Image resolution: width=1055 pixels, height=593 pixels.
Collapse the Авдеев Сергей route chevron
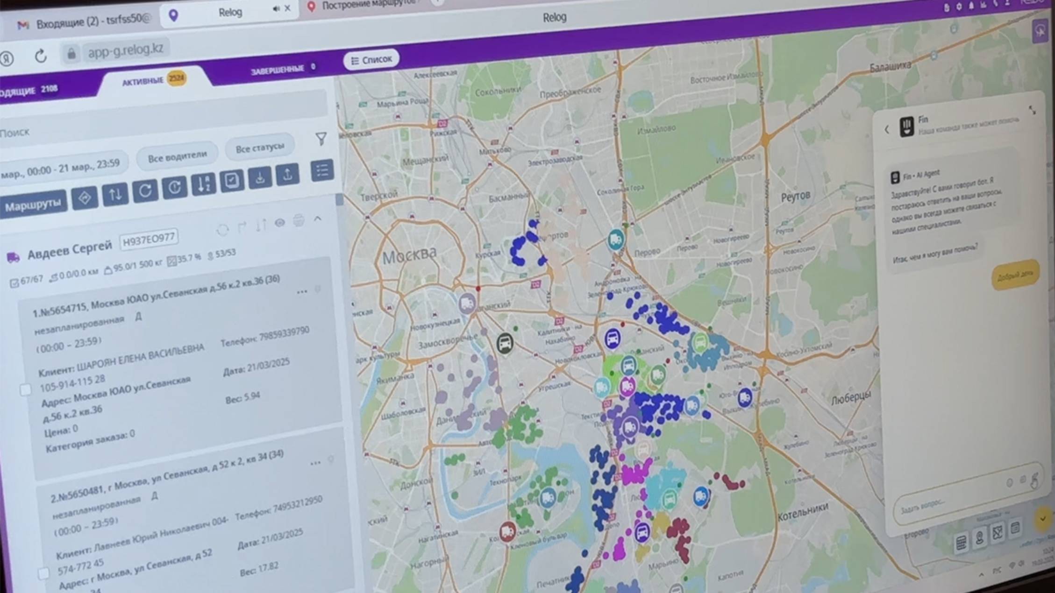coord(318,219)
